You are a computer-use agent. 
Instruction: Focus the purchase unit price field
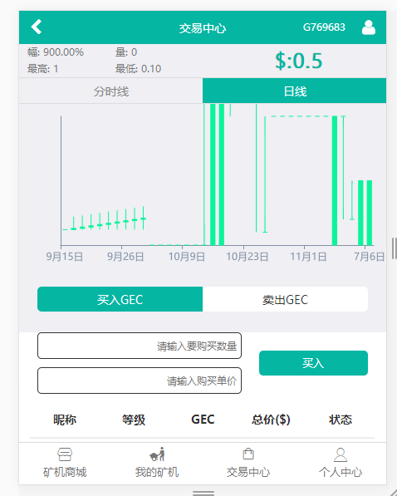tap(140, 381)
